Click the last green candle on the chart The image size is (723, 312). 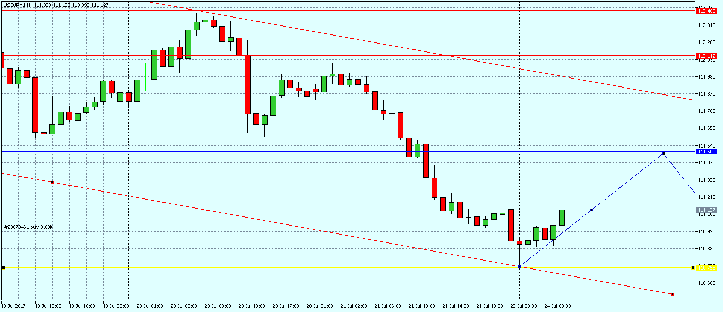[562, 217]
